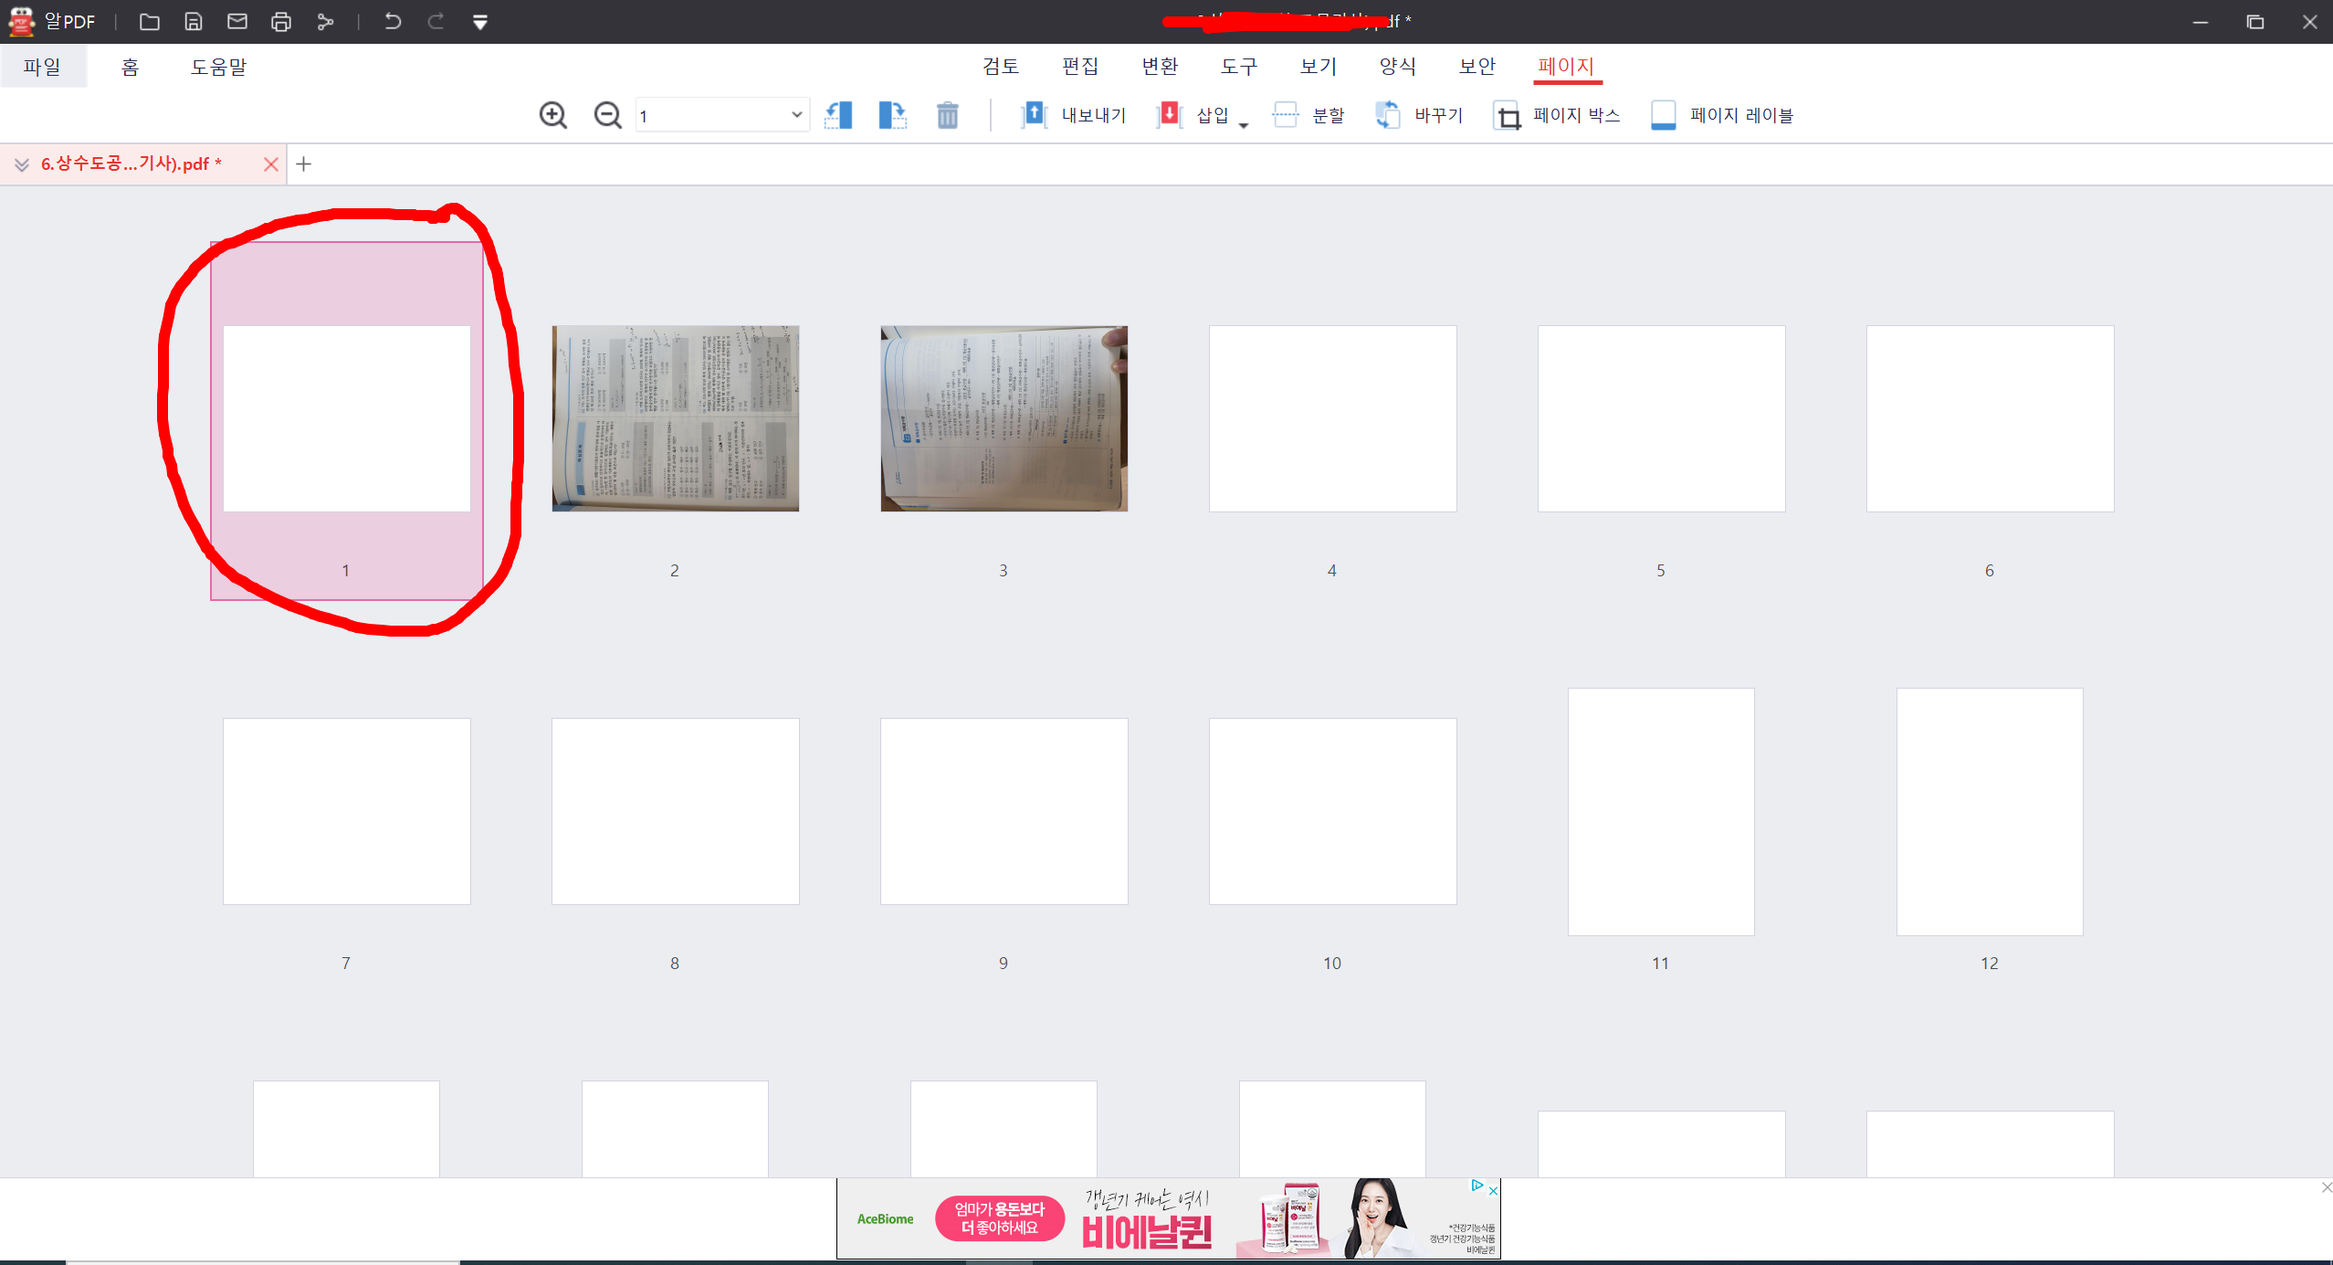2333x1265 pixels.
Task: Open 페이지 레이블 page label tool
Action: (1722, 115)
